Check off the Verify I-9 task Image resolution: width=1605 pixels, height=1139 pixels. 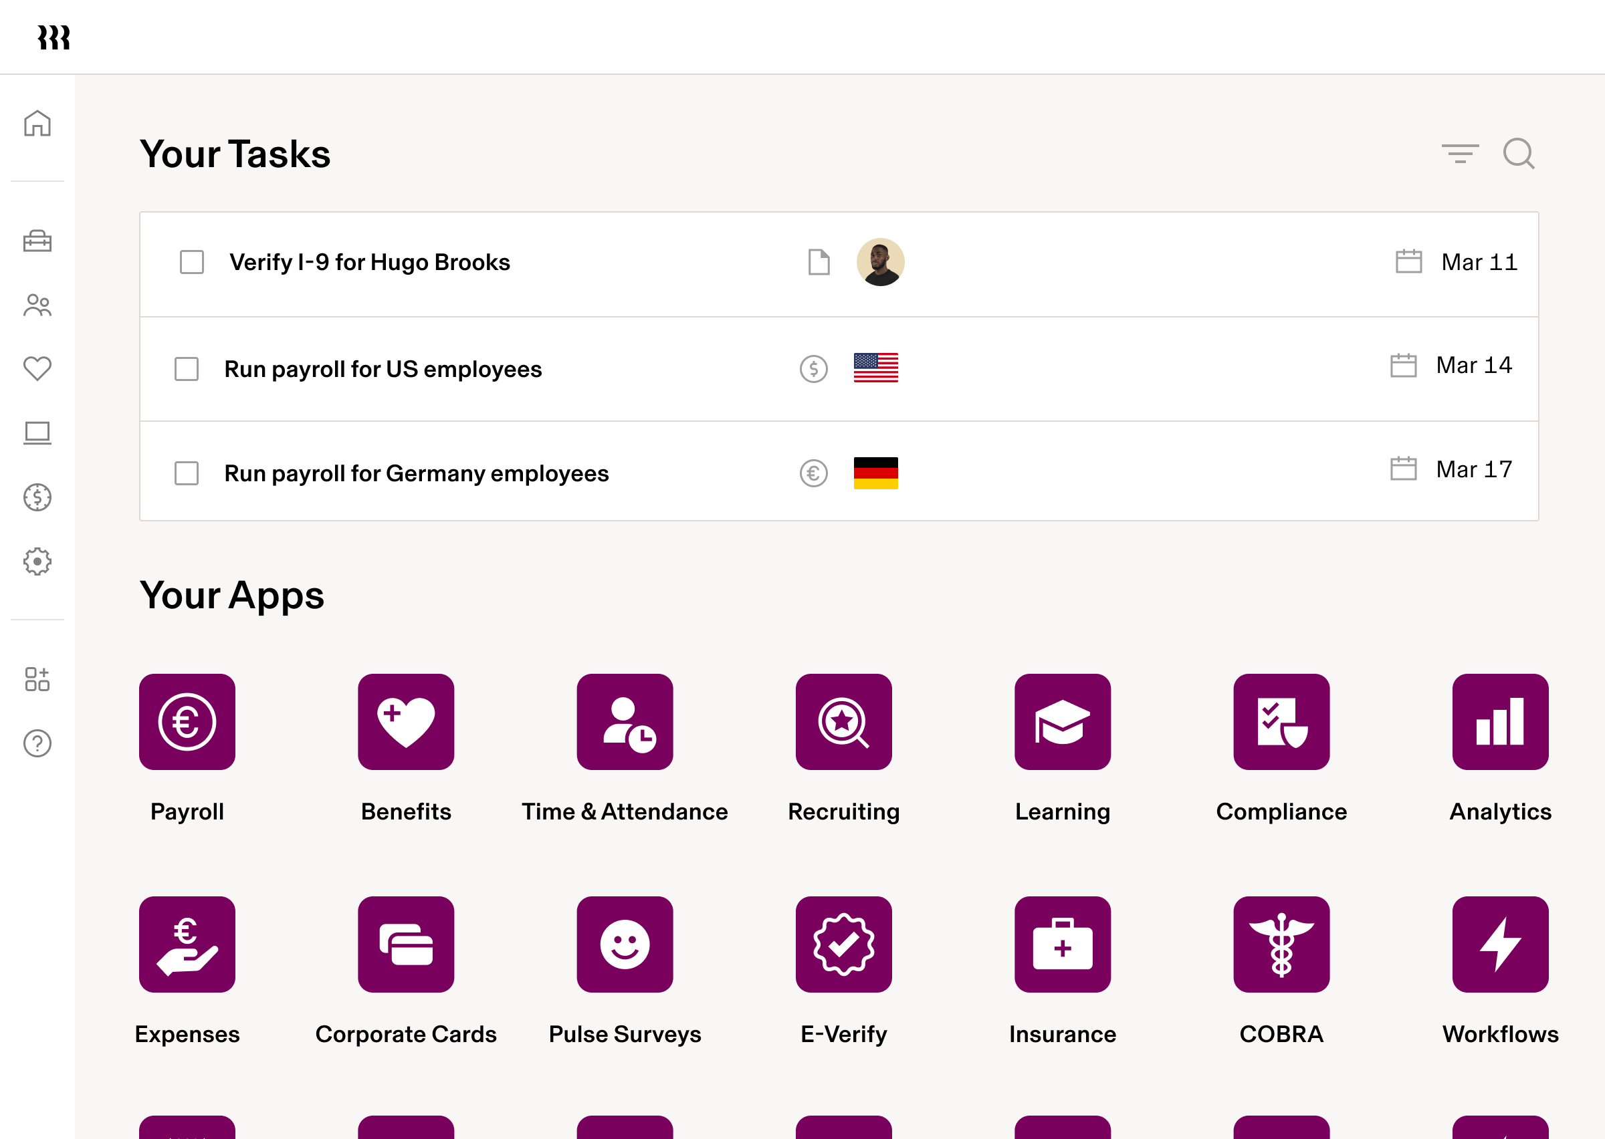[191, 262]
